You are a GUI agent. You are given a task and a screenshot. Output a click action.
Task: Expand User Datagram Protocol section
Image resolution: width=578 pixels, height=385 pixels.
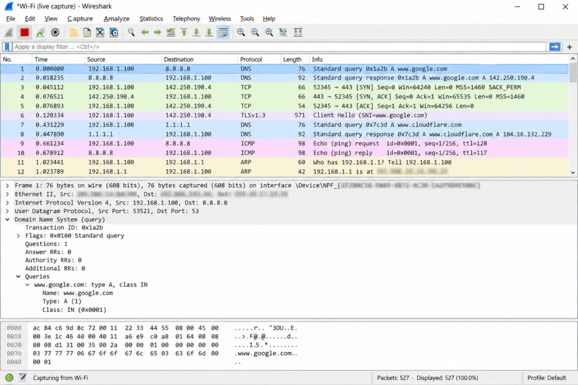(x=7, y=211)
